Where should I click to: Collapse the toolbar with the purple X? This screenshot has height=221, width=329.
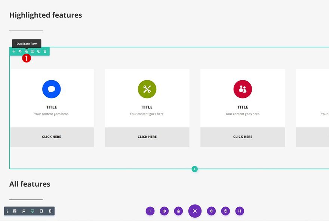tap(194, 211)
